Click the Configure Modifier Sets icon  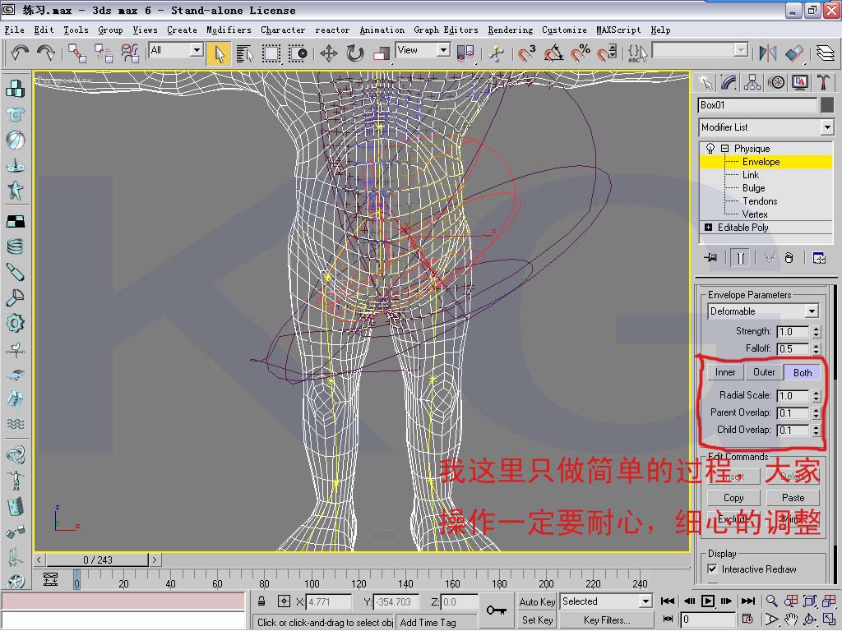[819, 257]
